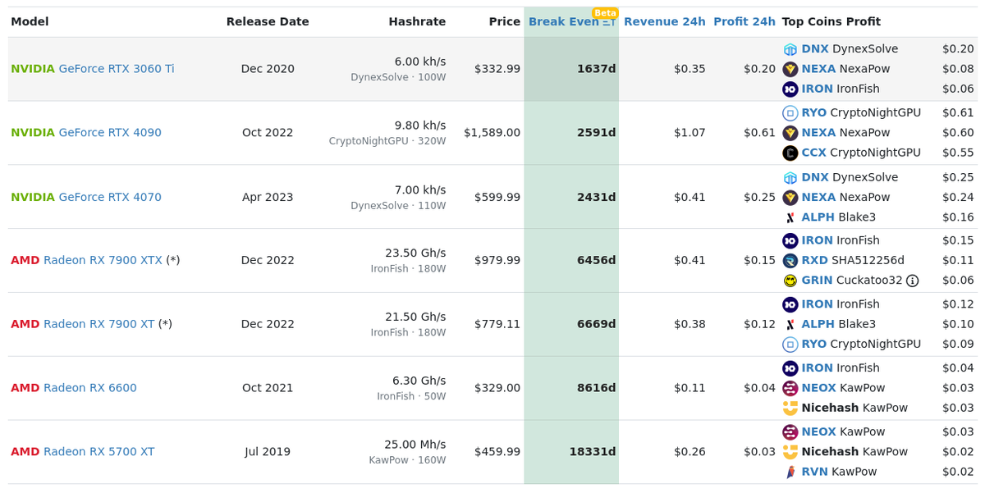Image resolution: width=985 pixels, height=493 pixels.
Task: Click NEXA coin icon in RTX 4070 row
Action: (x=790, y=197)
